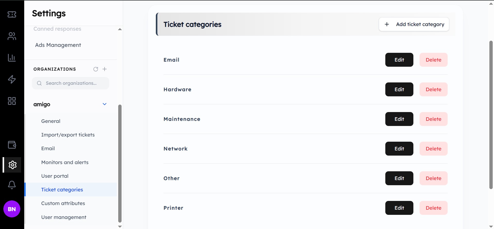Screen dimensions: 494x229
Task: Click the plus icon to add an organization
Action: 105,69
